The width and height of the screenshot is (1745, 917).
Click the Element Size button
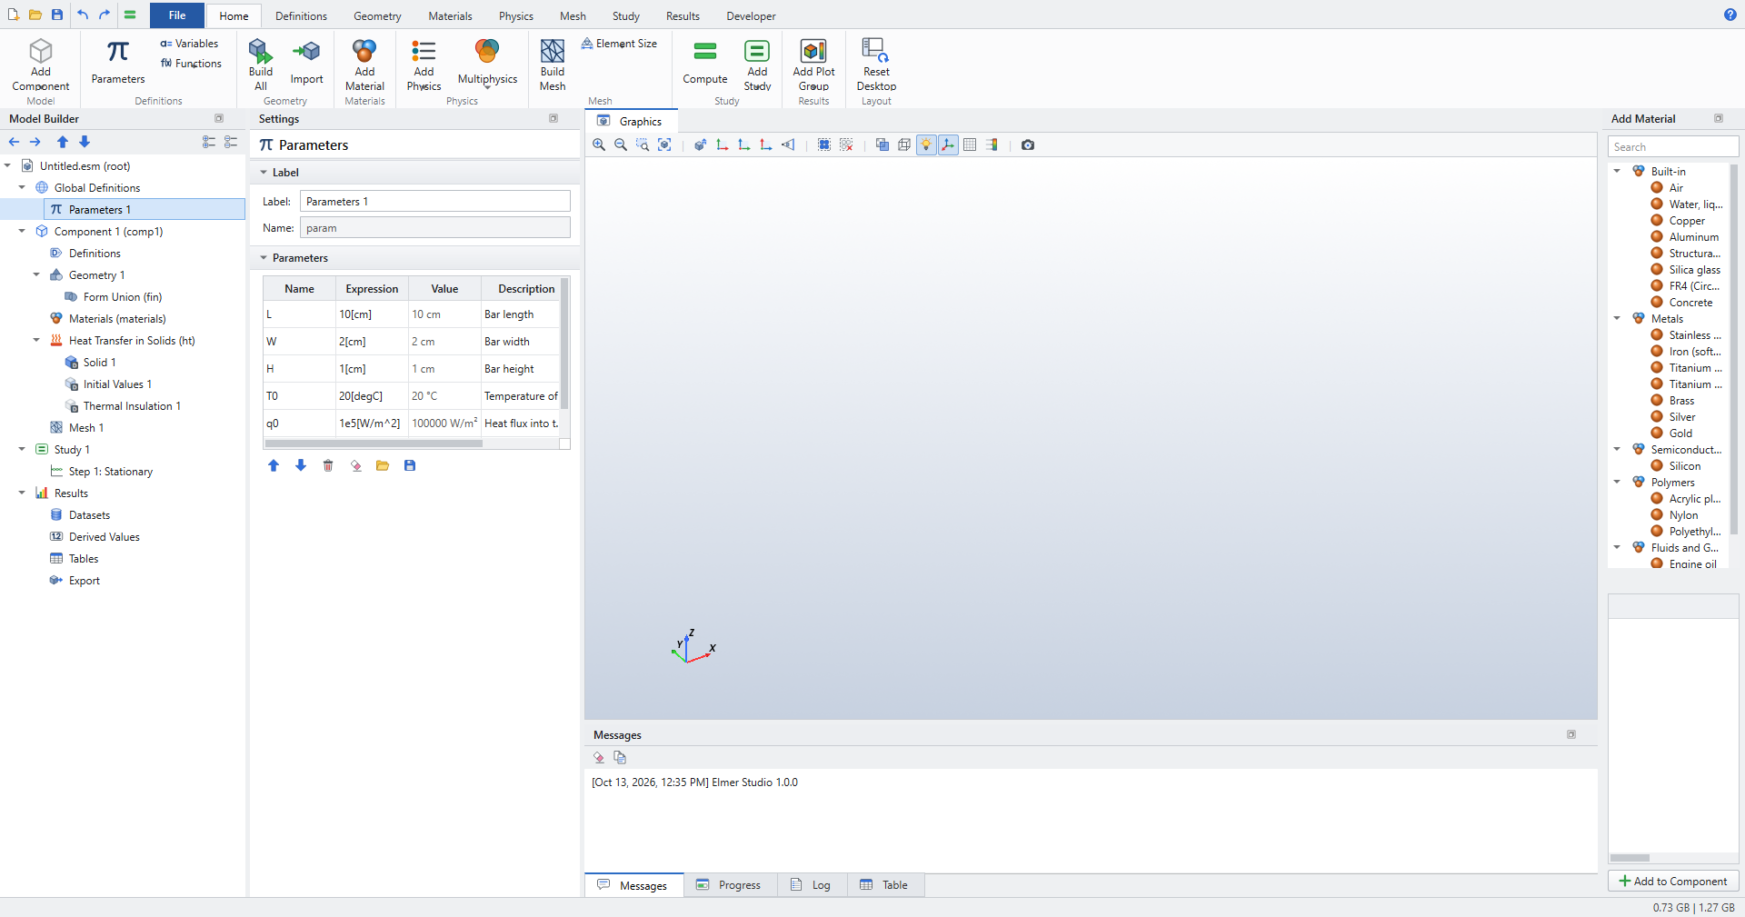click(619, 44)
